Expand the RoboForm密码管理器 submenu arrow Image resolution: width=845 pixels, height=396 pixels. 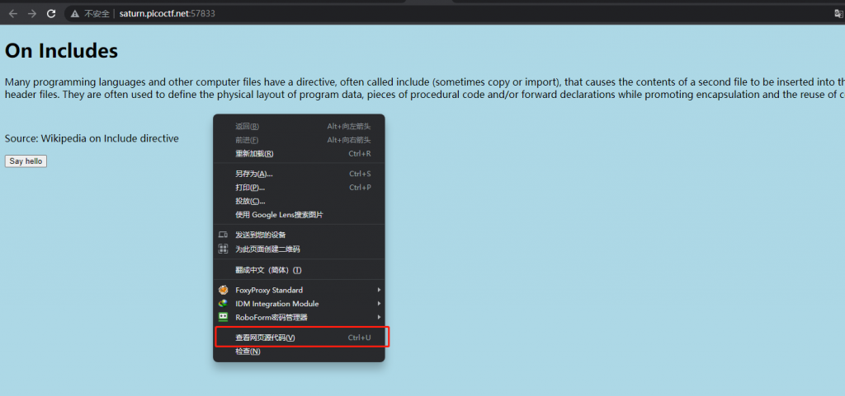coord(380,317)
